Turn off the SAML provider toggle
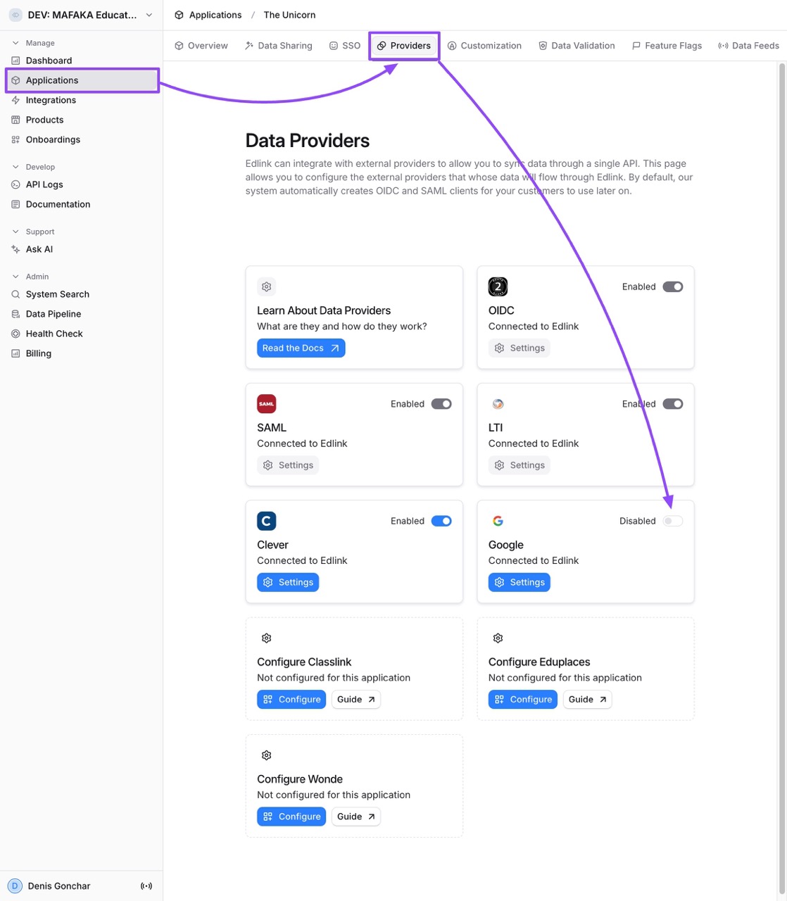 point(441,403)
